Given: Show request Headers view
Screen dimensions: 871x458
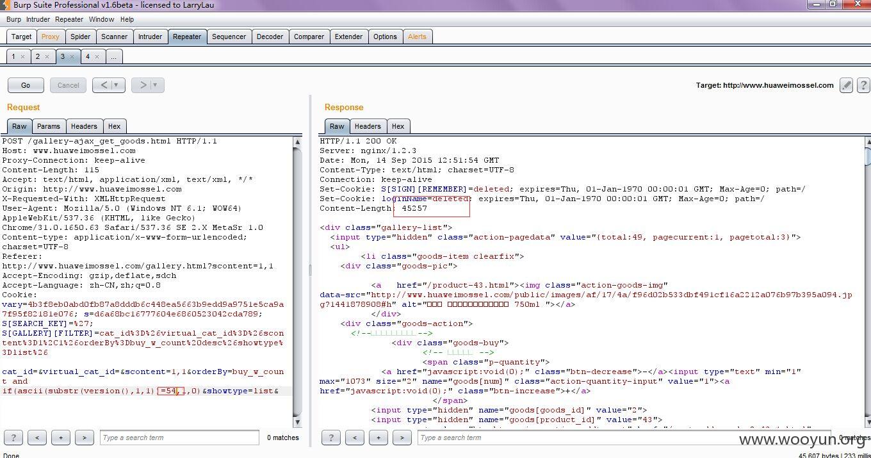Looking at the screenshot, I should pyautogui.click(x=84, y=126).
